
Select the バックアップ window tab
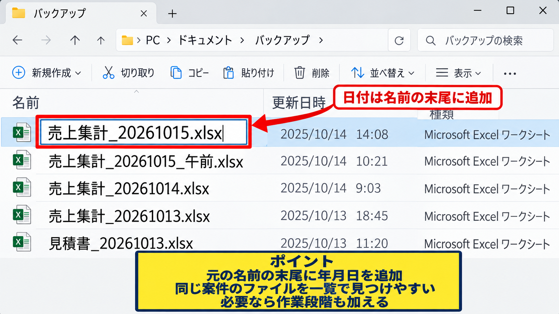pos(80,13)
